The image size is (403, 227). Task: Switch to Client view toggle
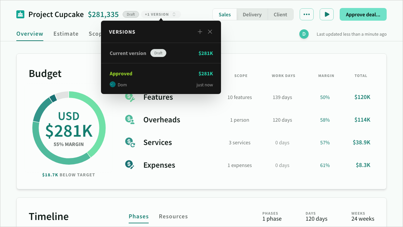(280, 14)
